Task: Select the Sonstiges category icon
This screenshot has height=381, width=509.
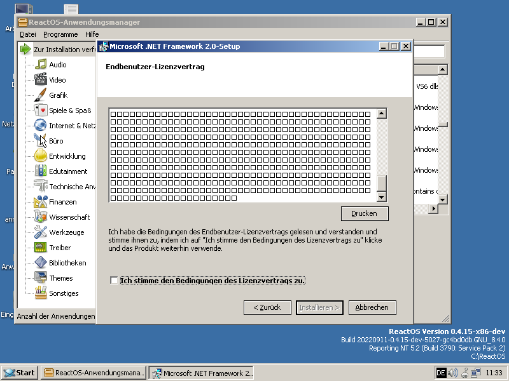Action: tap(41, 293)
